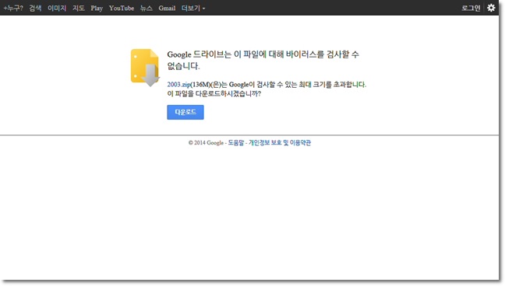Open YouTube from the top bar

(122, 8)
